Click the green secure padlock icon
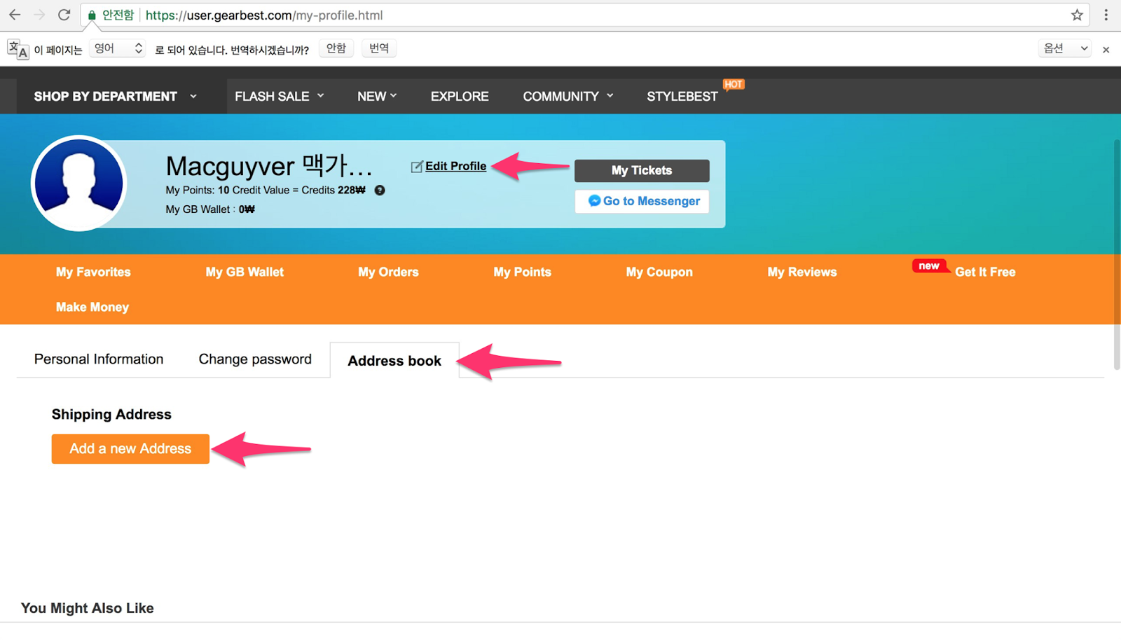 point(92,15)
